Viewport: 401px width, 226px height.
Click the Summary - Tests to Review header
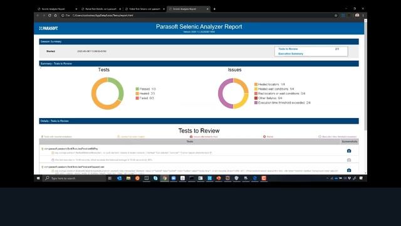tap(199, 63)
